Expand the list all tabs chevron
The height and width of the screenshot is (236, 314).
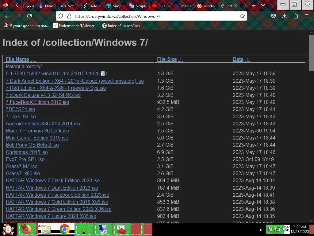pos(263,6)
